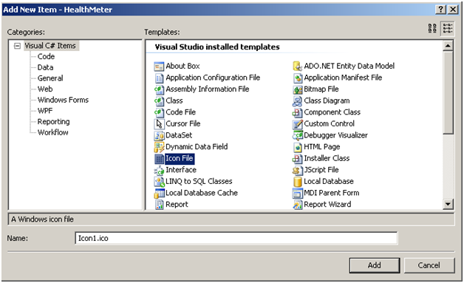Select the Component Class icon

tap(298, 112)
